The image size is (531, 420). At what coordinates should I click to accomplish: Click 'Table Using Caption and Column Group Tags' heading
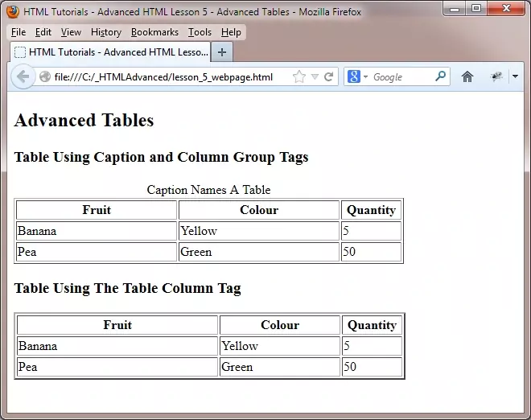[161, 157]
